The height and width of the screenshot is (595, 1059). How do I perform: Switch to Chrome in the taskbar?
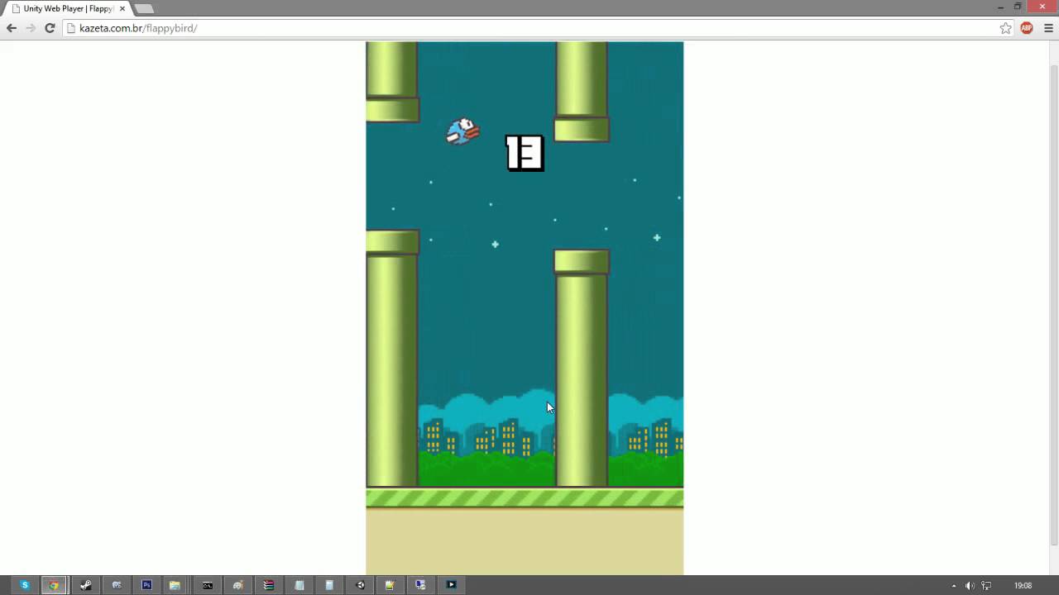[x=54, y=585]
